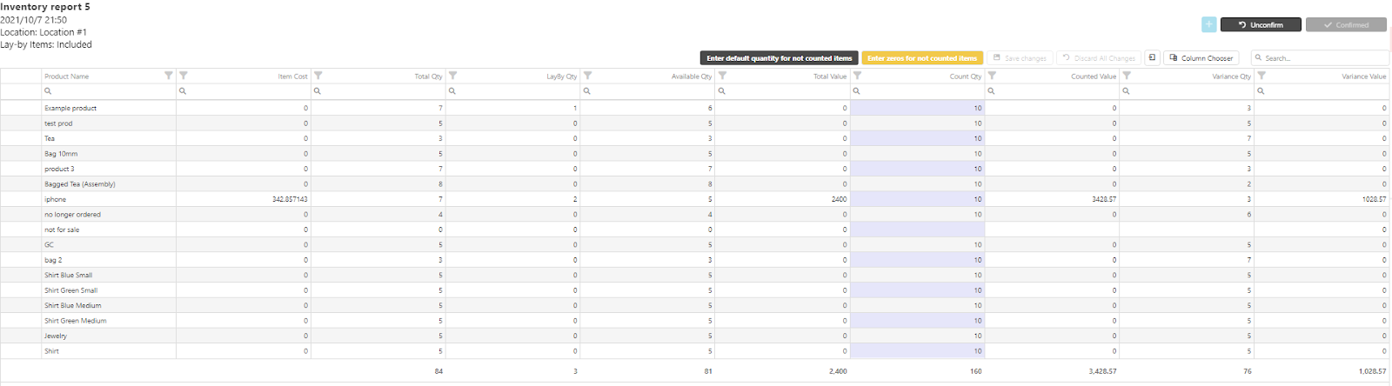Image resolution: width=1392 pixels, height=386 pixels.
Task: Click the Count Qty cell for Example product
Action: [x=917, y=108]
